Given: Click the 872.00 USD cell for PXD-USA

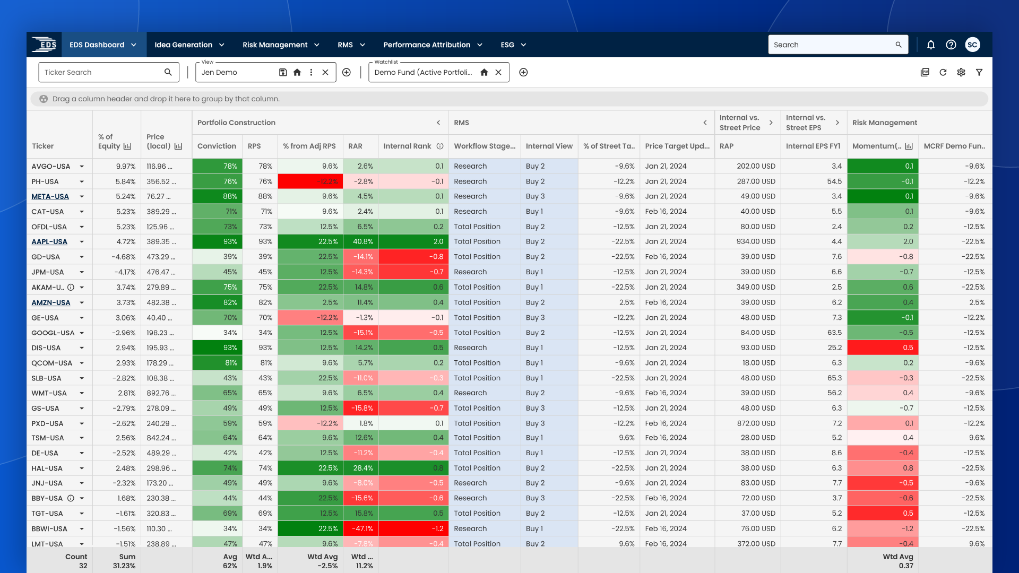Looking at the screenshot, I should [x=748, y=424].
